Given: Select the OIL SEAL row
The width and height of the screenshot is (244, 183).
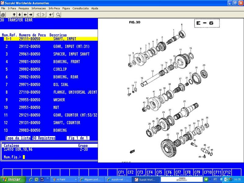Looking at the screenshot, I should click(49, 84).
